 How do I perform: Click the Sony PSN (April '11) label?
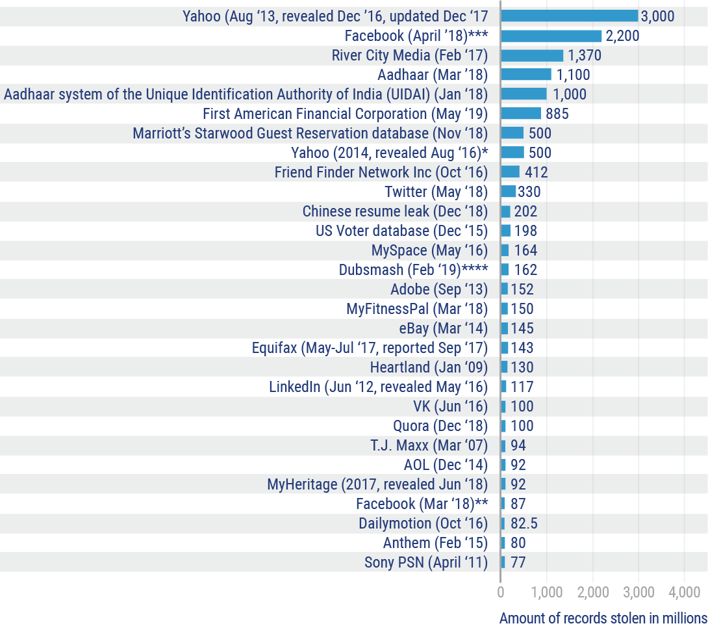(x=426, y=562)
